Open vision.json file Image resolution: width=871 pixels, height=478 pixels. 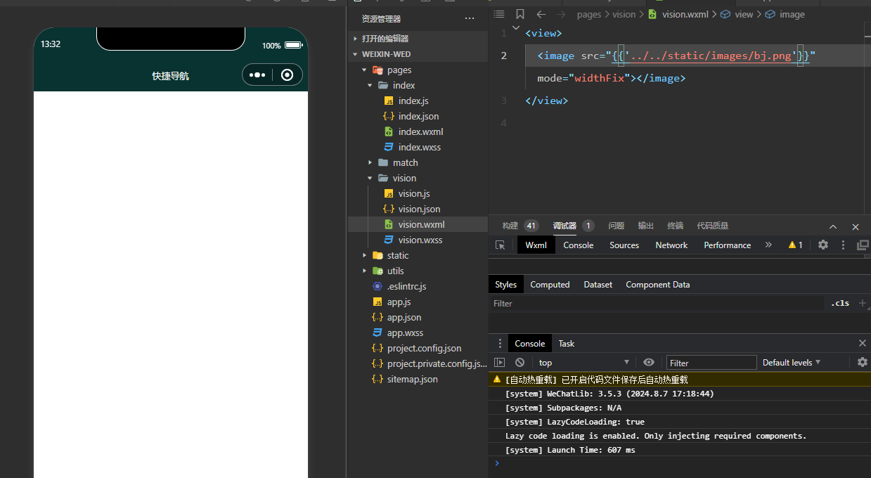point(419,209)
